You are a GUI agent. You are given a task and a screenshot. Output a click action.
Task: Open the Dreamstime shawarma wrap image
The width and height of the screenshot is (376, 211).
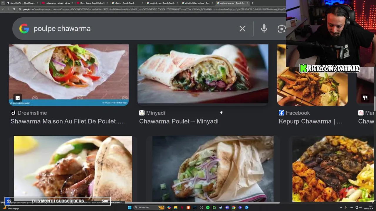point(69,75)
